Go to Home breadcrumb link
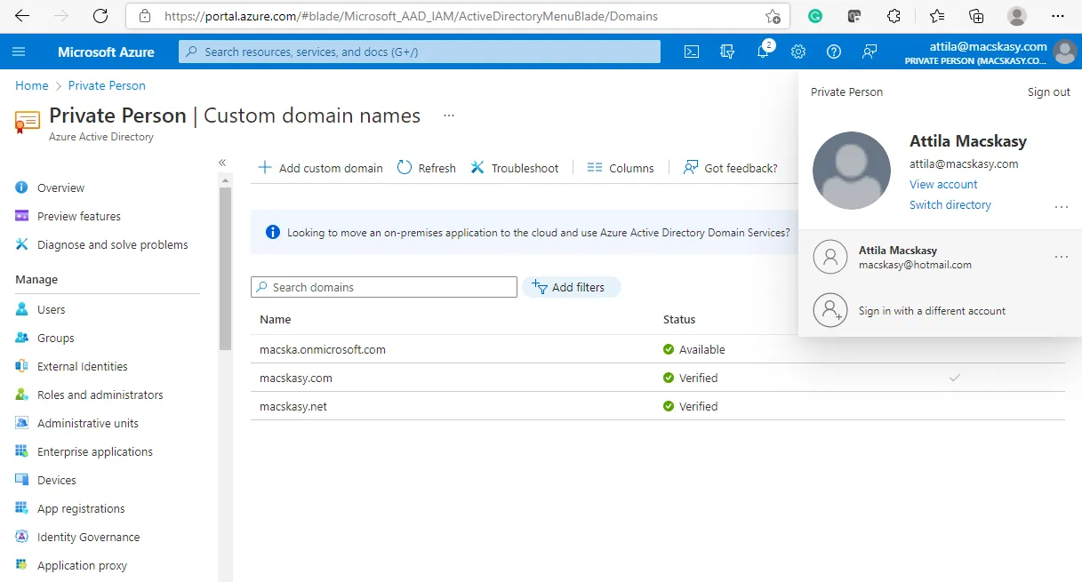Image resolution: width=1082 pixels, height=582 pixels. 31,86
